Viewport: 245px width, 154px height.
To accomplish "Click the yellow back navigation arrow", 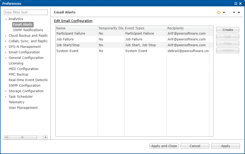I will 219,12.
